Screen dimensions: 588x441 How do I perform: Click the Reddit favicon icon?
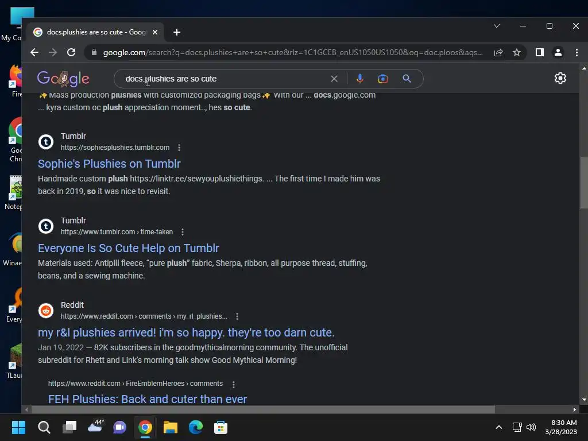point(46,311)
